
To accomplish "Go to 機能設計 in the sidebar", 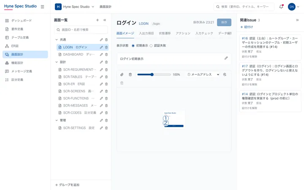I will [25, 63].
